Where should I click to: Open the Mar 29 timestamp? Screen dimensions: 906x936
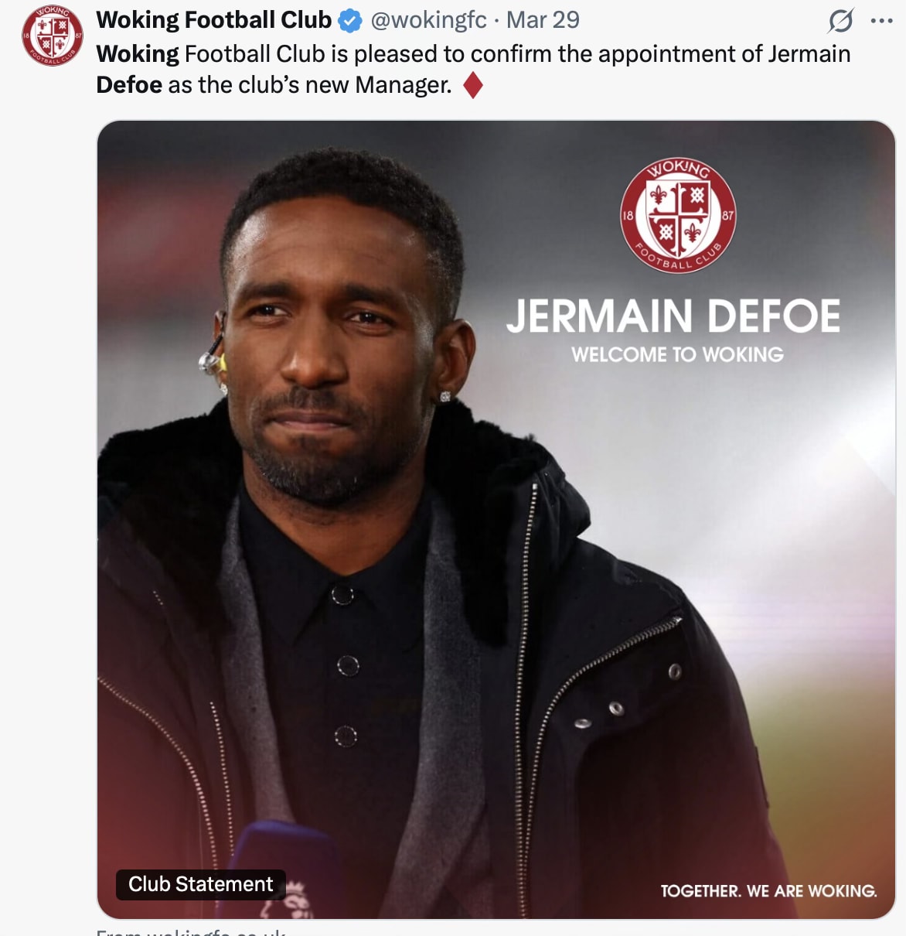543,20
